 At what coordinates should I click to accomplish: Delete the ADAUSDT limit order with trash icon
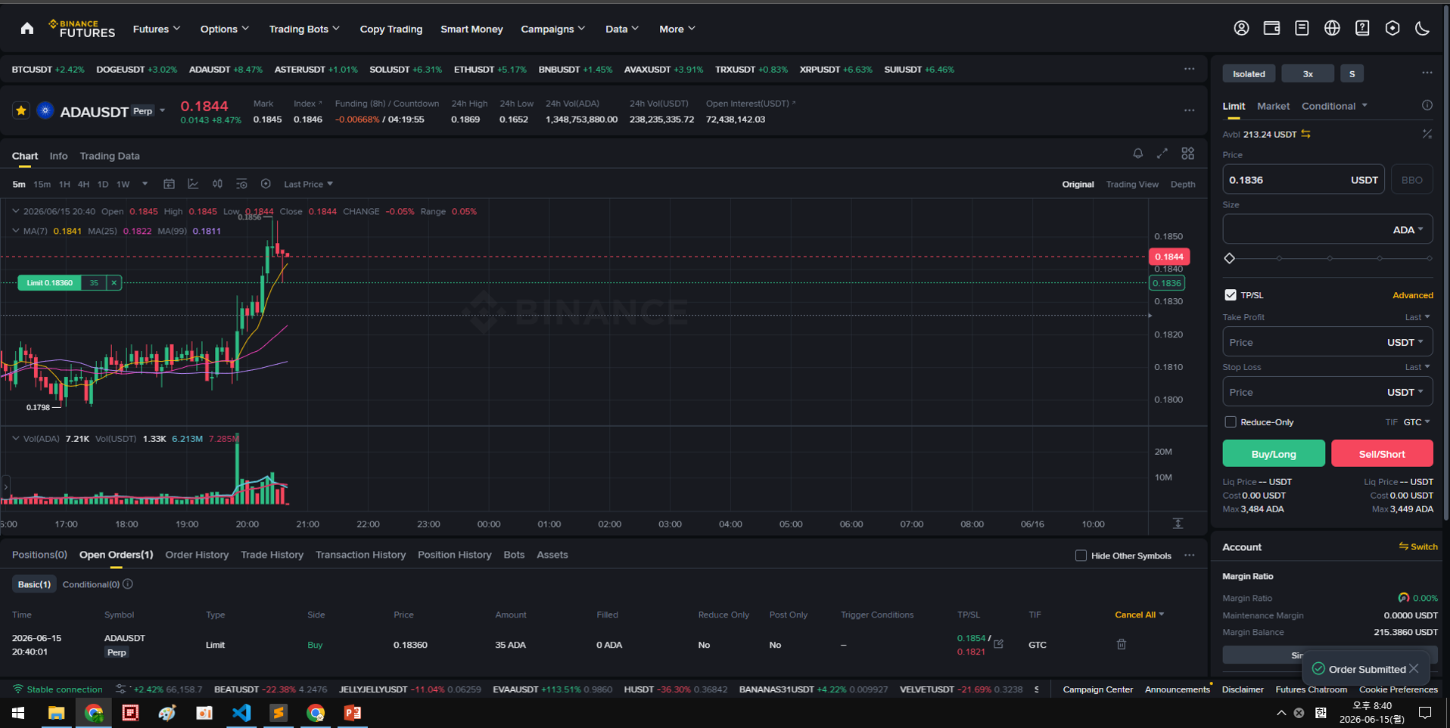coord(1122,644)
